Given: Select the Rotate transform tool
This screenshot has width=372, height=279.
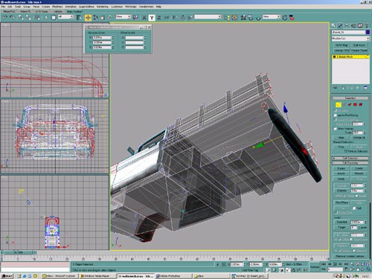Looking at the screenshot, I should tap(95, 18).
